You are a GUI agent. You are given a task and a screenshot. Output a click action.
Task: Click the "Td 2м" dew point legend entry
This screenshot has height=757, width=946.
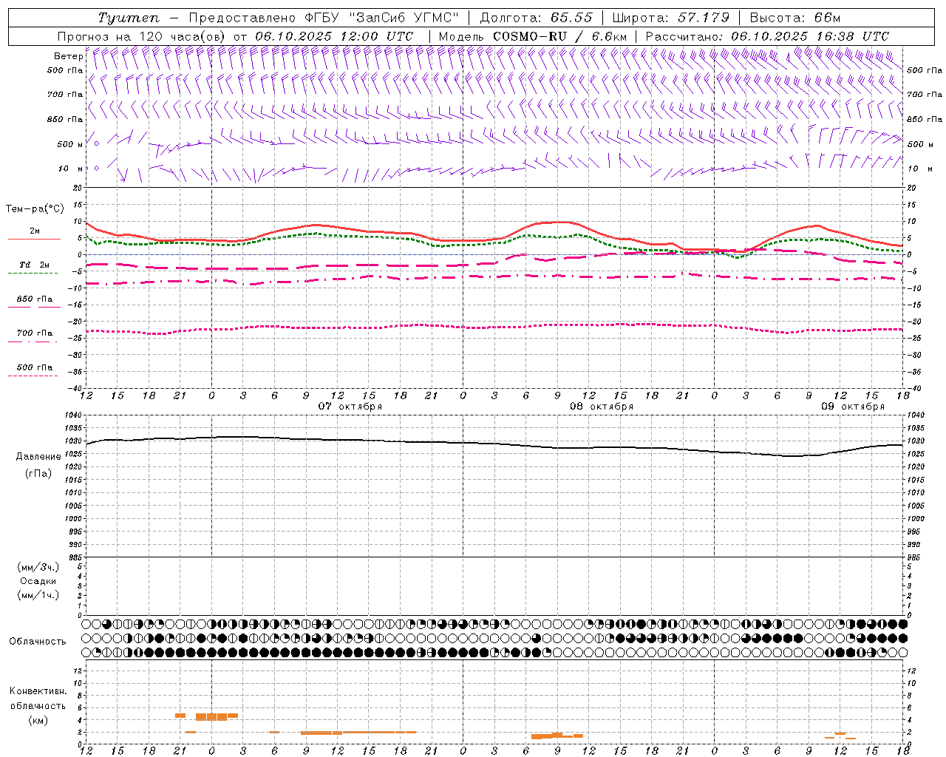(x=34, y=265)
